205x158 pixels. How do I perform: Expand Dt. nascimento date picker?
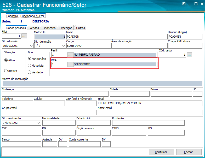pos(39,123)
